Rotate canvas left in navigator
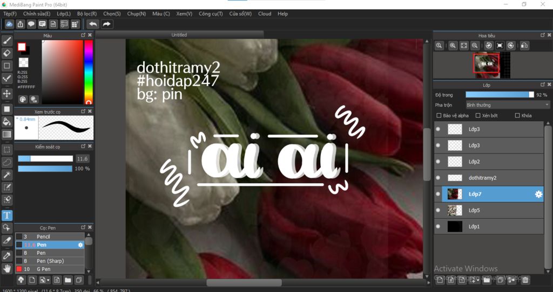This screenshot has width=553, height=292. click(488, 46)
